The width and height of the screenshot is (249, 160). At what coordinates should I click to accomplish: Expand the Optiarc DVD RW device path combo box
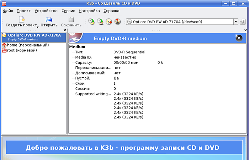click(236, 22)
